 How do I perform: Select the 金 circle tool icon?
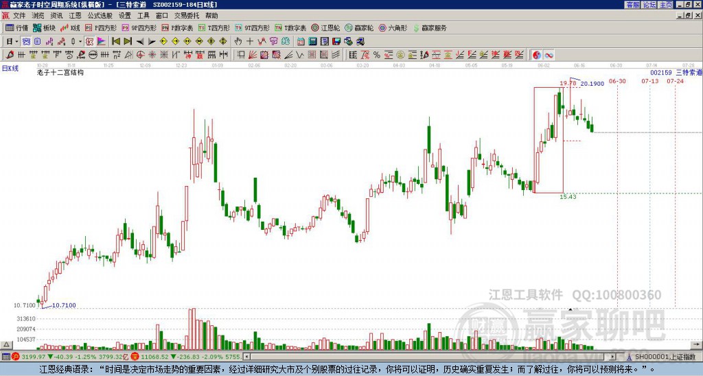tap(400, 55)
